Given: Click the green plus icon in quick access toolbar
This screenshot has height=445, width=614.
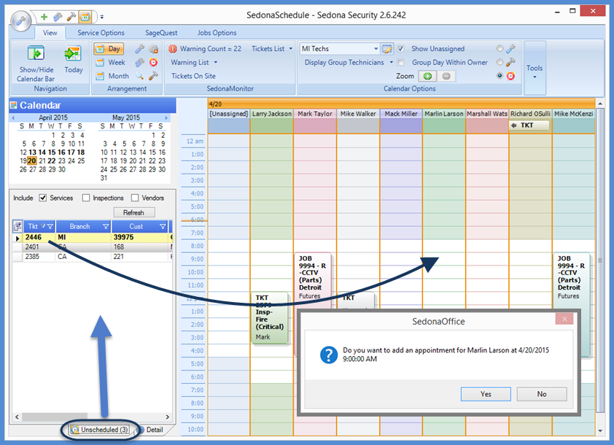Looking at the screenshot, I should click(44, 17).
